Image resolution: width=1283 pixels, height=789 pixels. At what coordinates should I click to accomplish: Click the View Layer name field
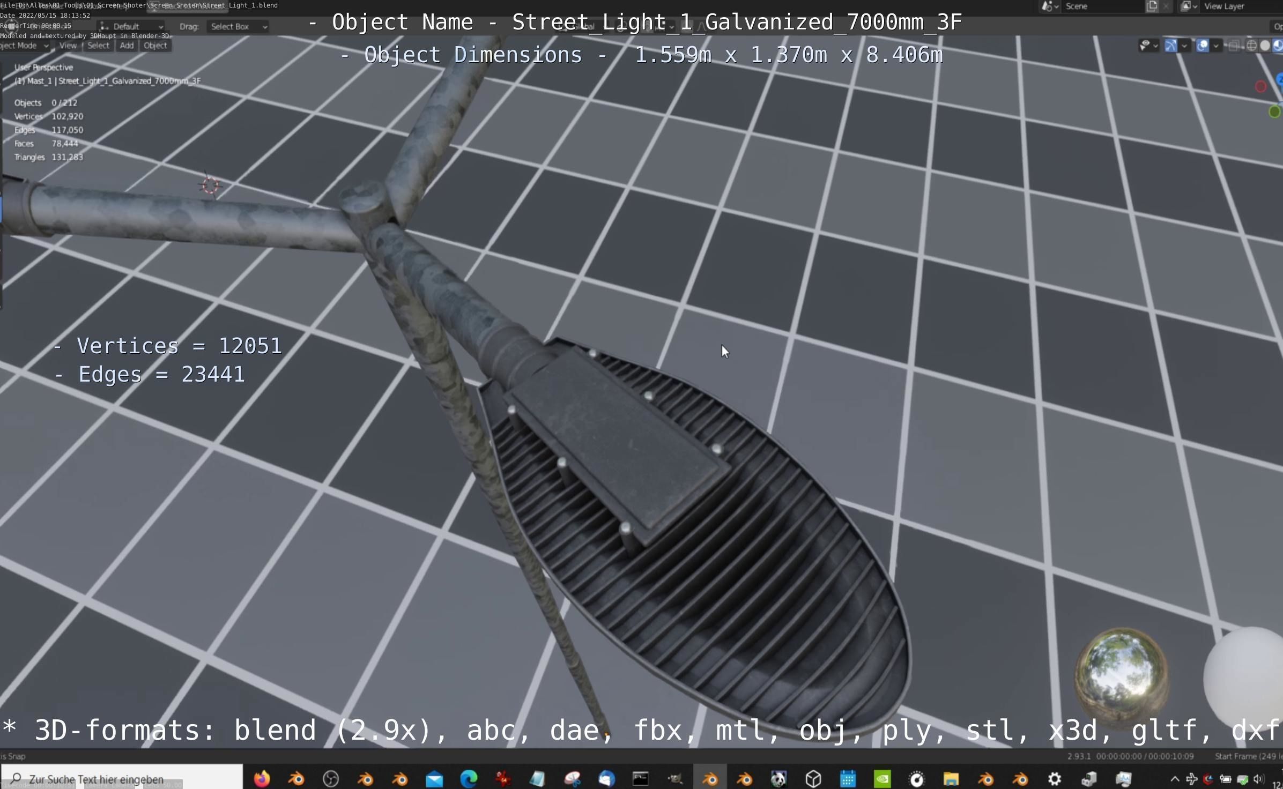coord(1241,6)
